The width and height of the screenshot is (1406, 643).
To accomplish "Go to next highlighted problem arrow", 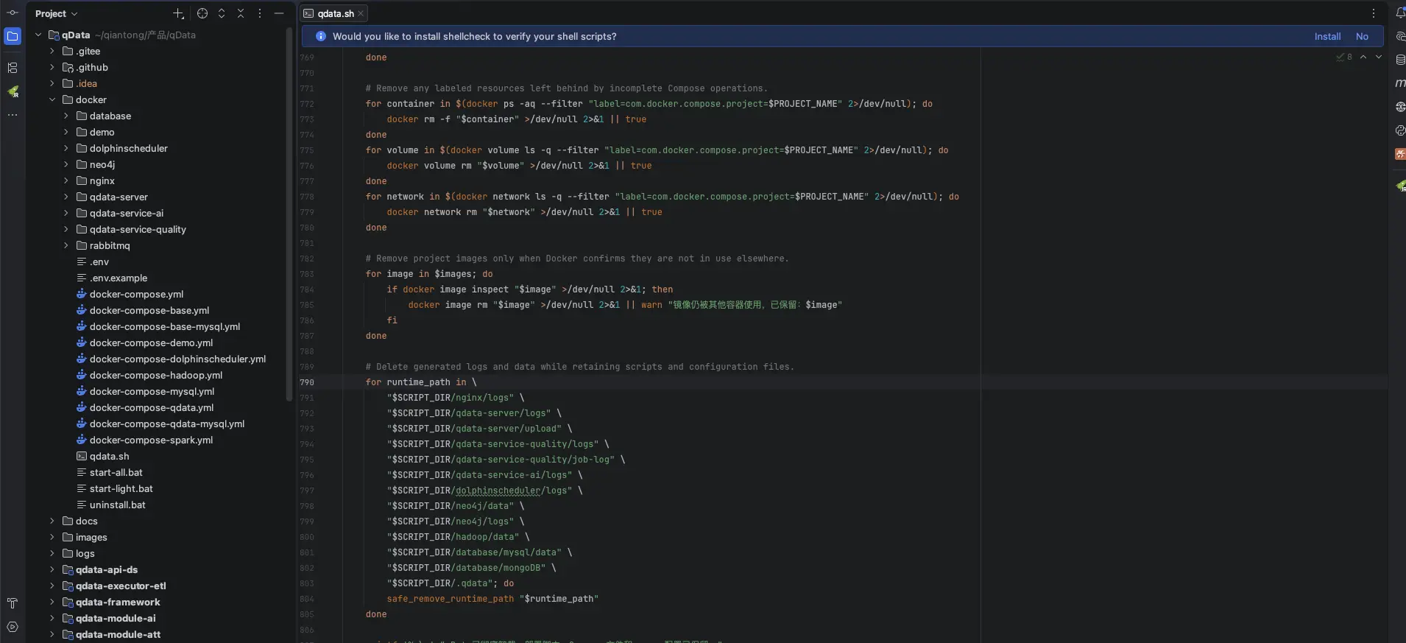I will click(x=1379, y=57).
